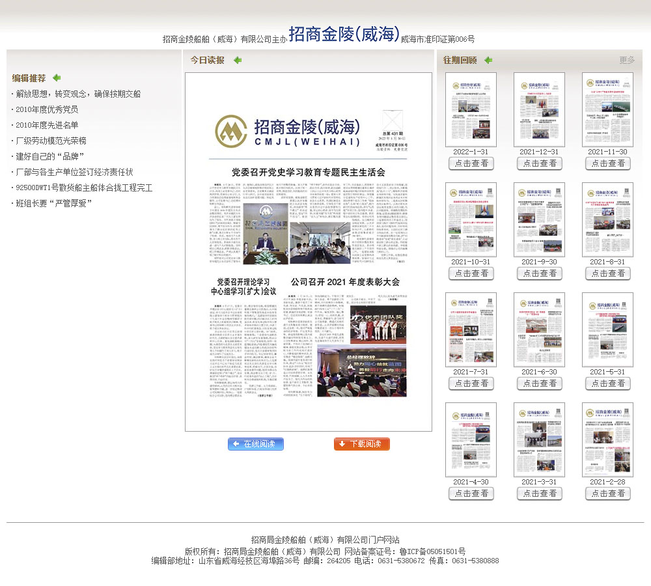The image size is (651, 586).
Task: Click the 往期回顾 section heading
Action: 460,60
